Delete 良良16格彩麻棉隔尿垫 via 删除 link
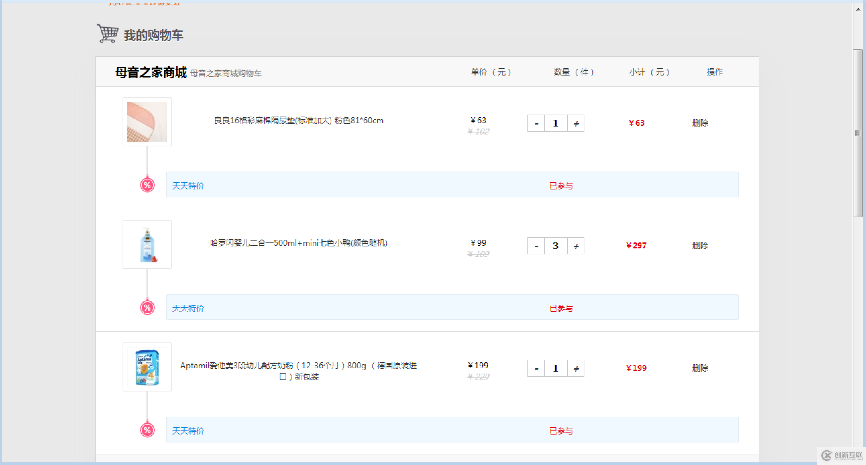 (700, 123)
